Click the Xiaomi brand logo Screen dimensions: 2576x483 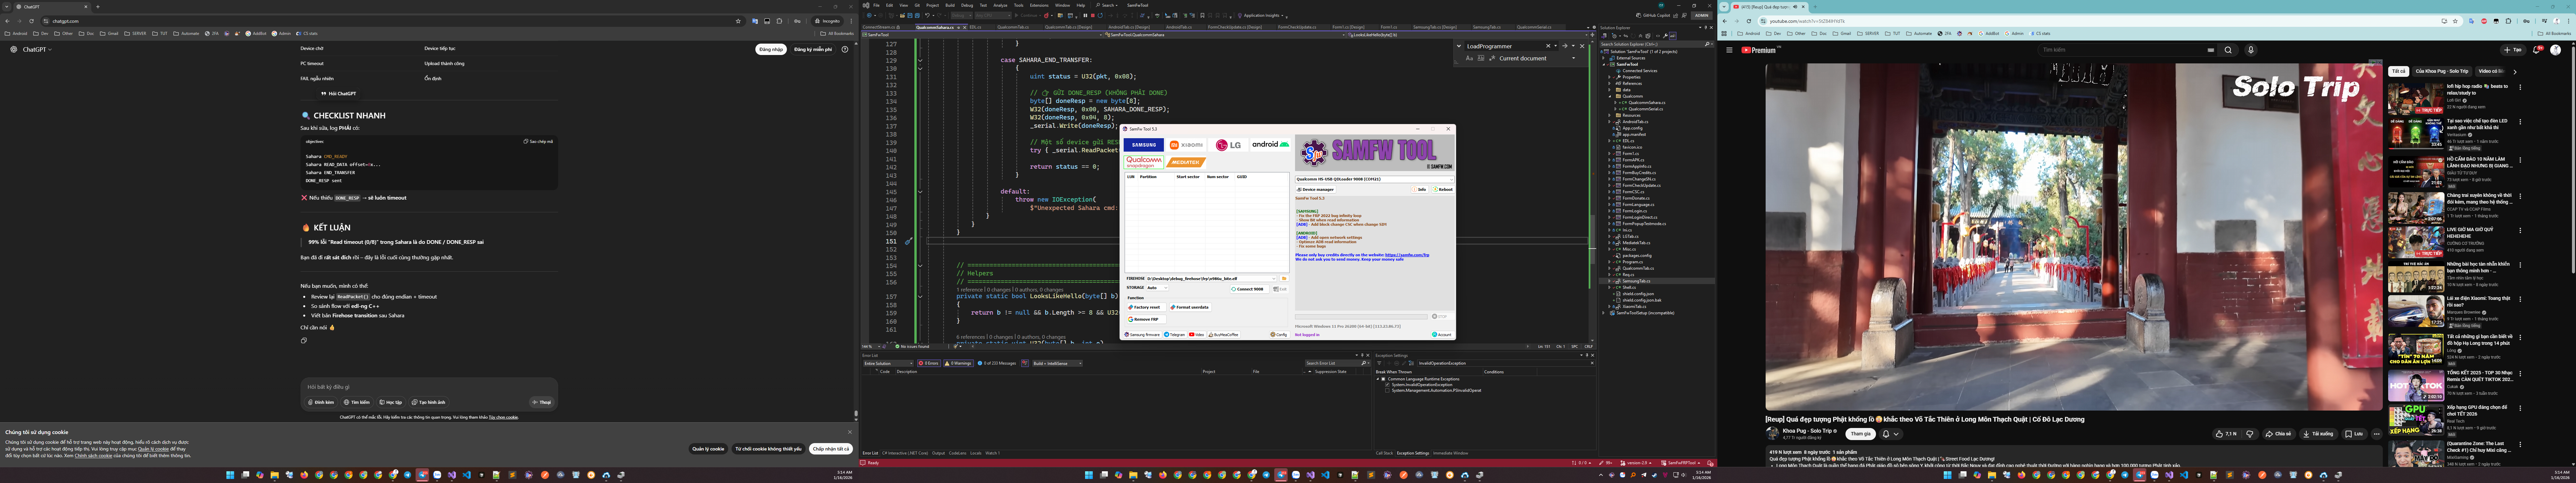coord(1186,145)
